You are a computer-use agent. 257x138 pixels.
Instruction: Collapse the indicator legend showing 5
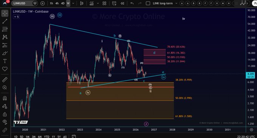click(16, 17)
